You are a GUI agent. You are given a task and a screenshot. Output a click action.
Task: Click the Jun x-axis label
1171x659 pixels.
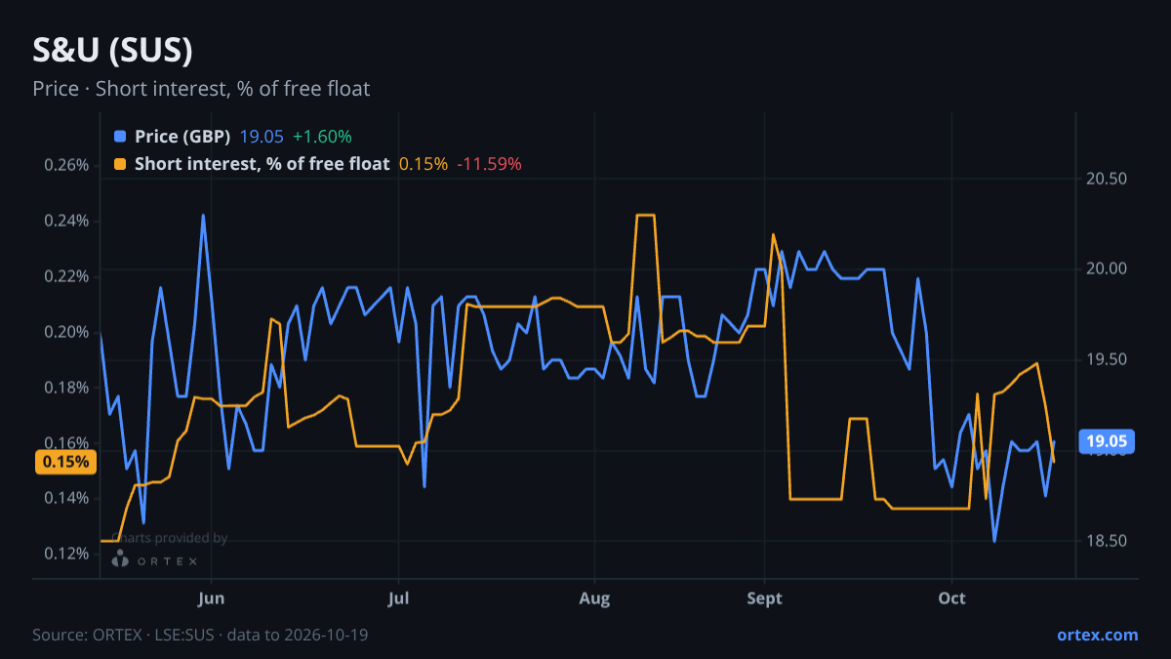coord(211,598)
